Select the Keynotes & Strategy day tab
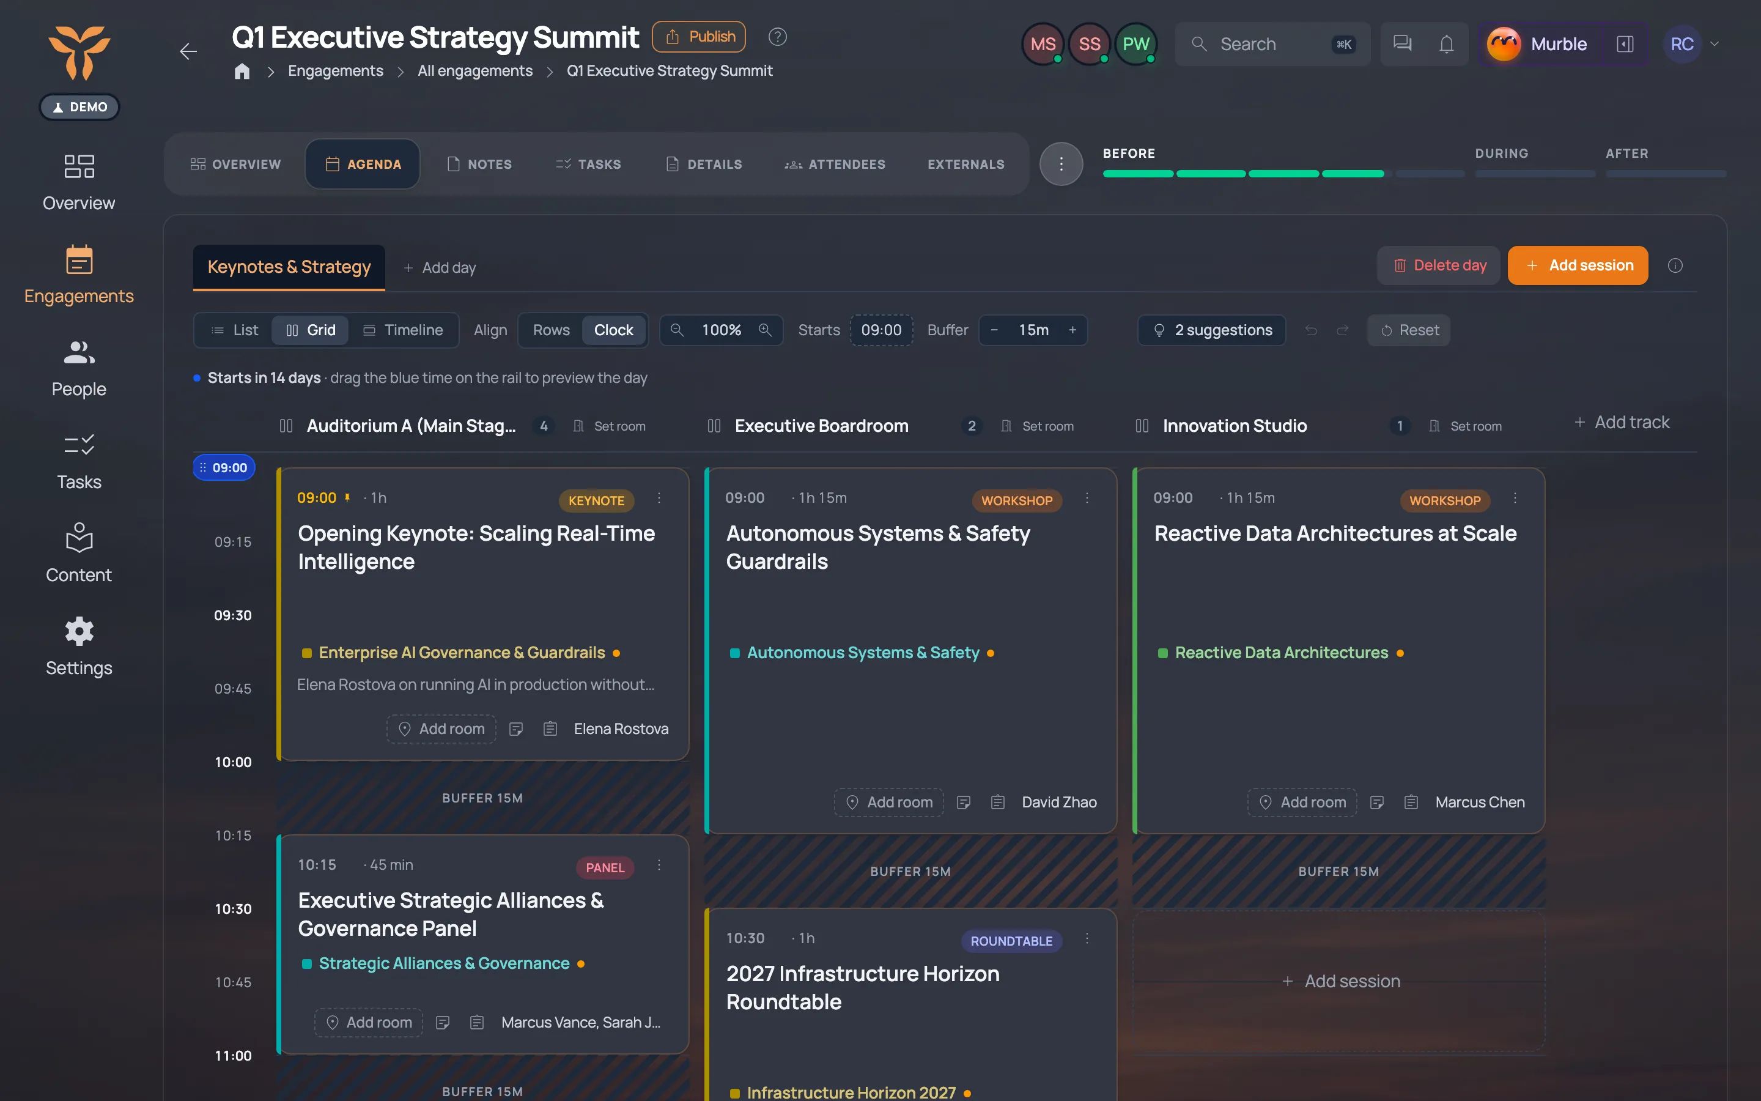The image size is (1761, 1101). 289,267
